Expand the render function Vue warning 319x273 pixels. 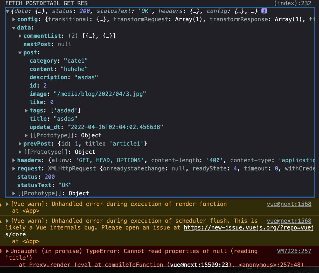(8, 204)
